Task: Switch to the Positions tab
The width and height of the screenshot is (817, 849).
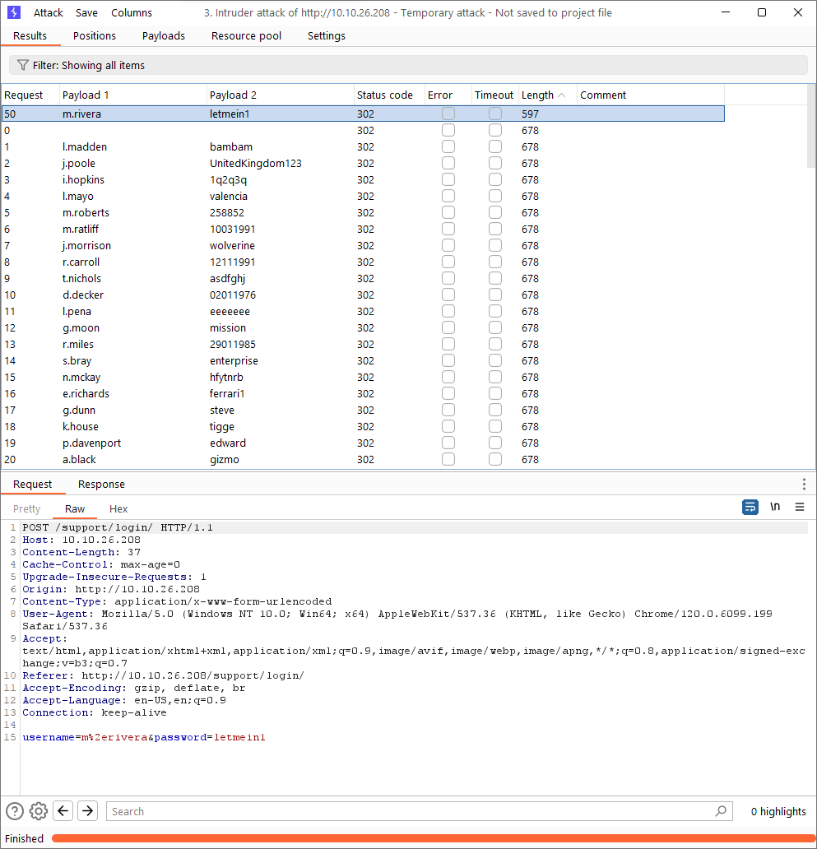Action: [x=95, y=35]
